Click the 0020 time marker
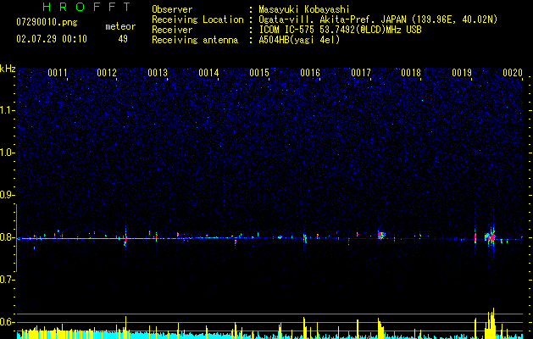This screenshot has height=339, width=533. (x=513, y=73)
